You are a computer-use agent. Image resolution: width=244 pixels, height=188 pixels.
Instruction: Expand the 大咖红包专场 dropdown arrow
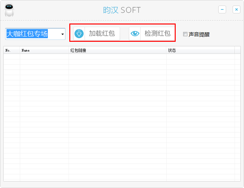pyautogui.click(x=62, y=34)
